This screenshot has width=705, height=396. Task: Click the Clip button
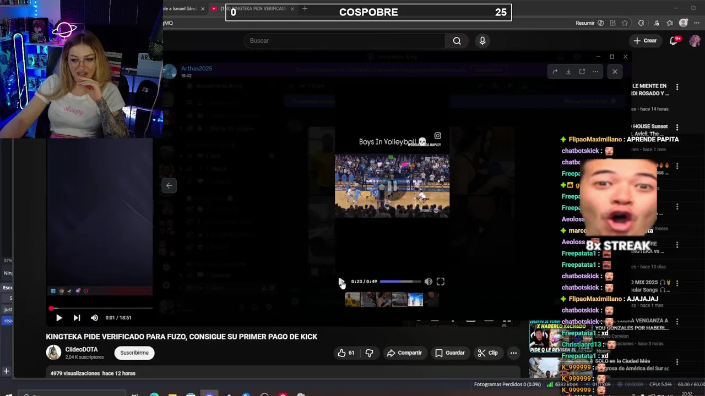[x=487, y=353]
